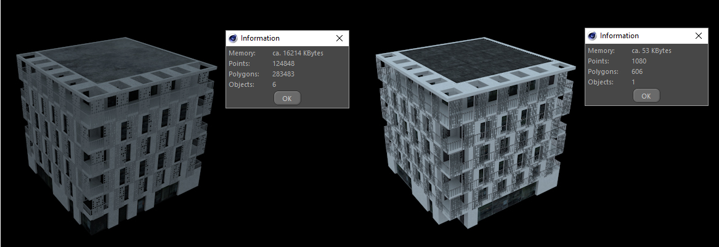
Task: Select the value "ca. 53 KBytes"
Action: (652, 51)
